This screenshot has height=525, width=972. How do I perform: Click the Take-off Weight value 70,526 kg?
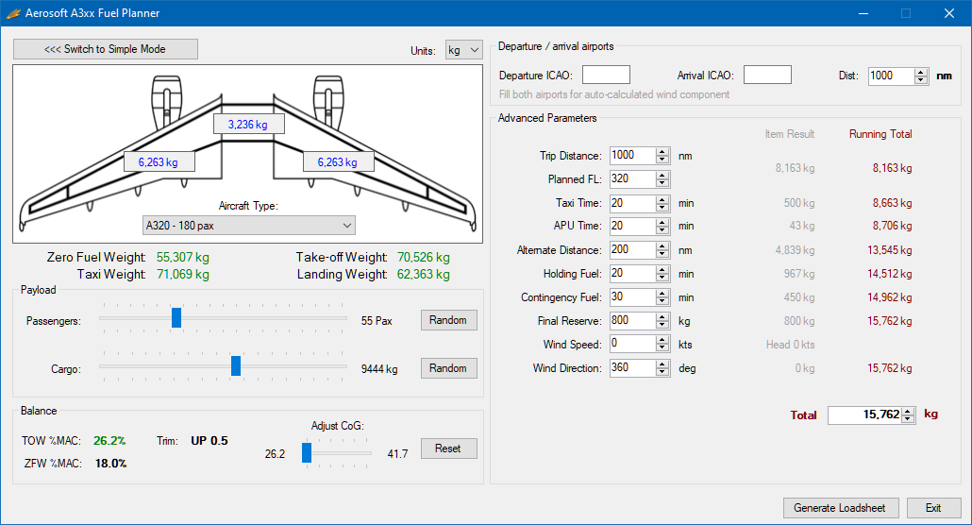tap(424, 257)
